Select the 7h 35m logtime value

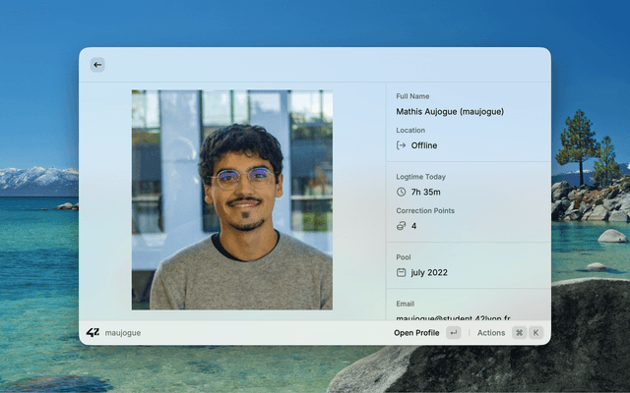coord(425,193)
